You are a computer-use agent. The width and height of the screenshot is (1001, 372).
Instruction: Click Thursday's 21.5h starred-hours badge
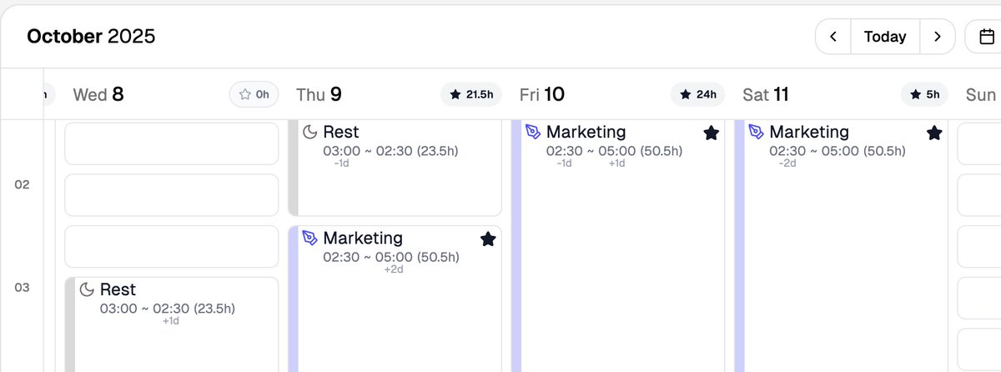(x=471, y=94)
